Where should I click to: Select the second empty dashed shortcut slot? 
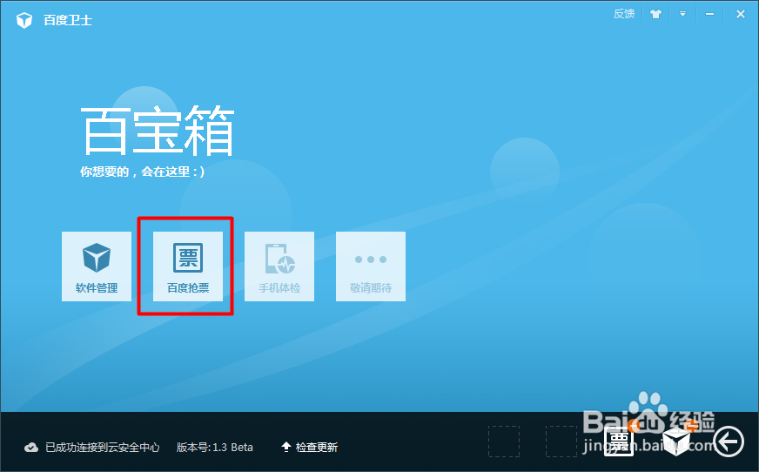click(x=561, y=441)
